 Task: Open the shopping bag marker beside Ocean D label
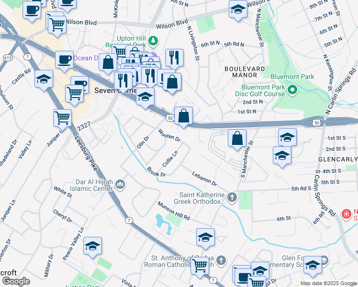coord(108,63)
